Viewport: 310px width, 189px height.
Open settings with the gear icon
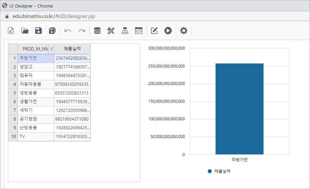[184, 31]
